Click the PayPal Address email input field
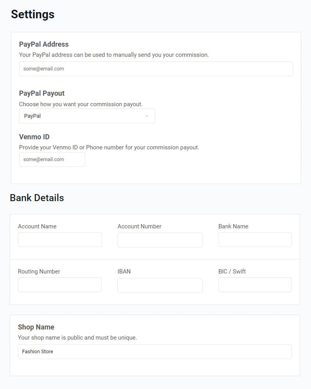 [155, 69]
